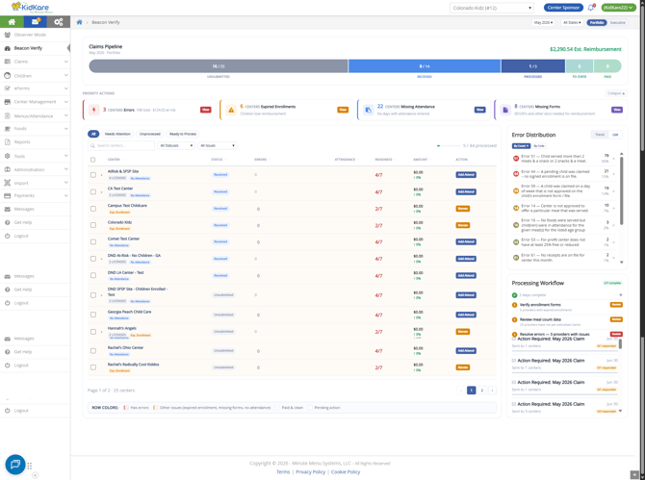Switch to the Ready to Process tab
This screenshot has width=645, height=480.
click(x=183, y=134)
